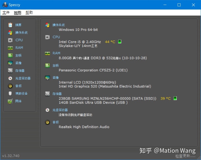This screenshot has width=201, height=160.
Task: Click the audio speaker icon in summary panel
Action: tap(47, 122)
